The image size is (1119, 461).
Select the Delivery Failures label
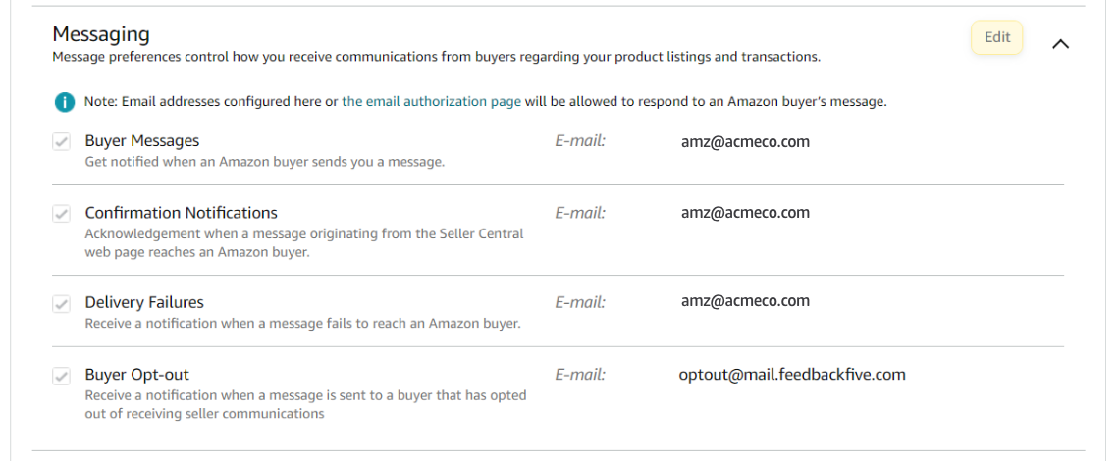[x=144, y=302]
